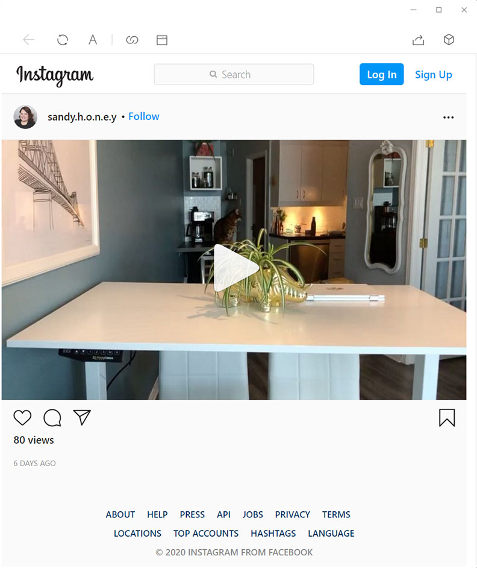Image resolution: width=477 pixels, height=568 pixels.
Task: Click into the Search field
Action: point(234,74)
